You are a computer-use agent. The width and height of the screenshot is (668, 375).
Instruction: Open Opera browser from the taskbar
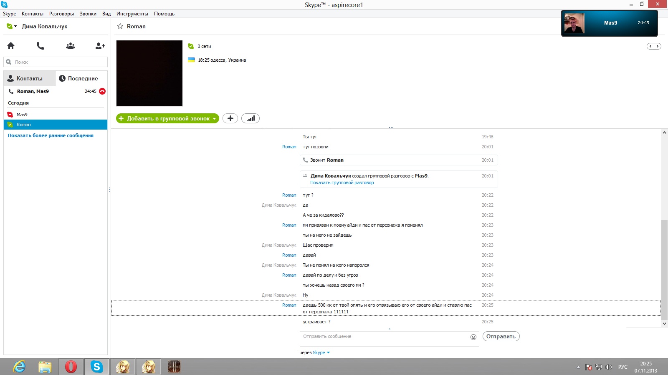pos(71,367)
